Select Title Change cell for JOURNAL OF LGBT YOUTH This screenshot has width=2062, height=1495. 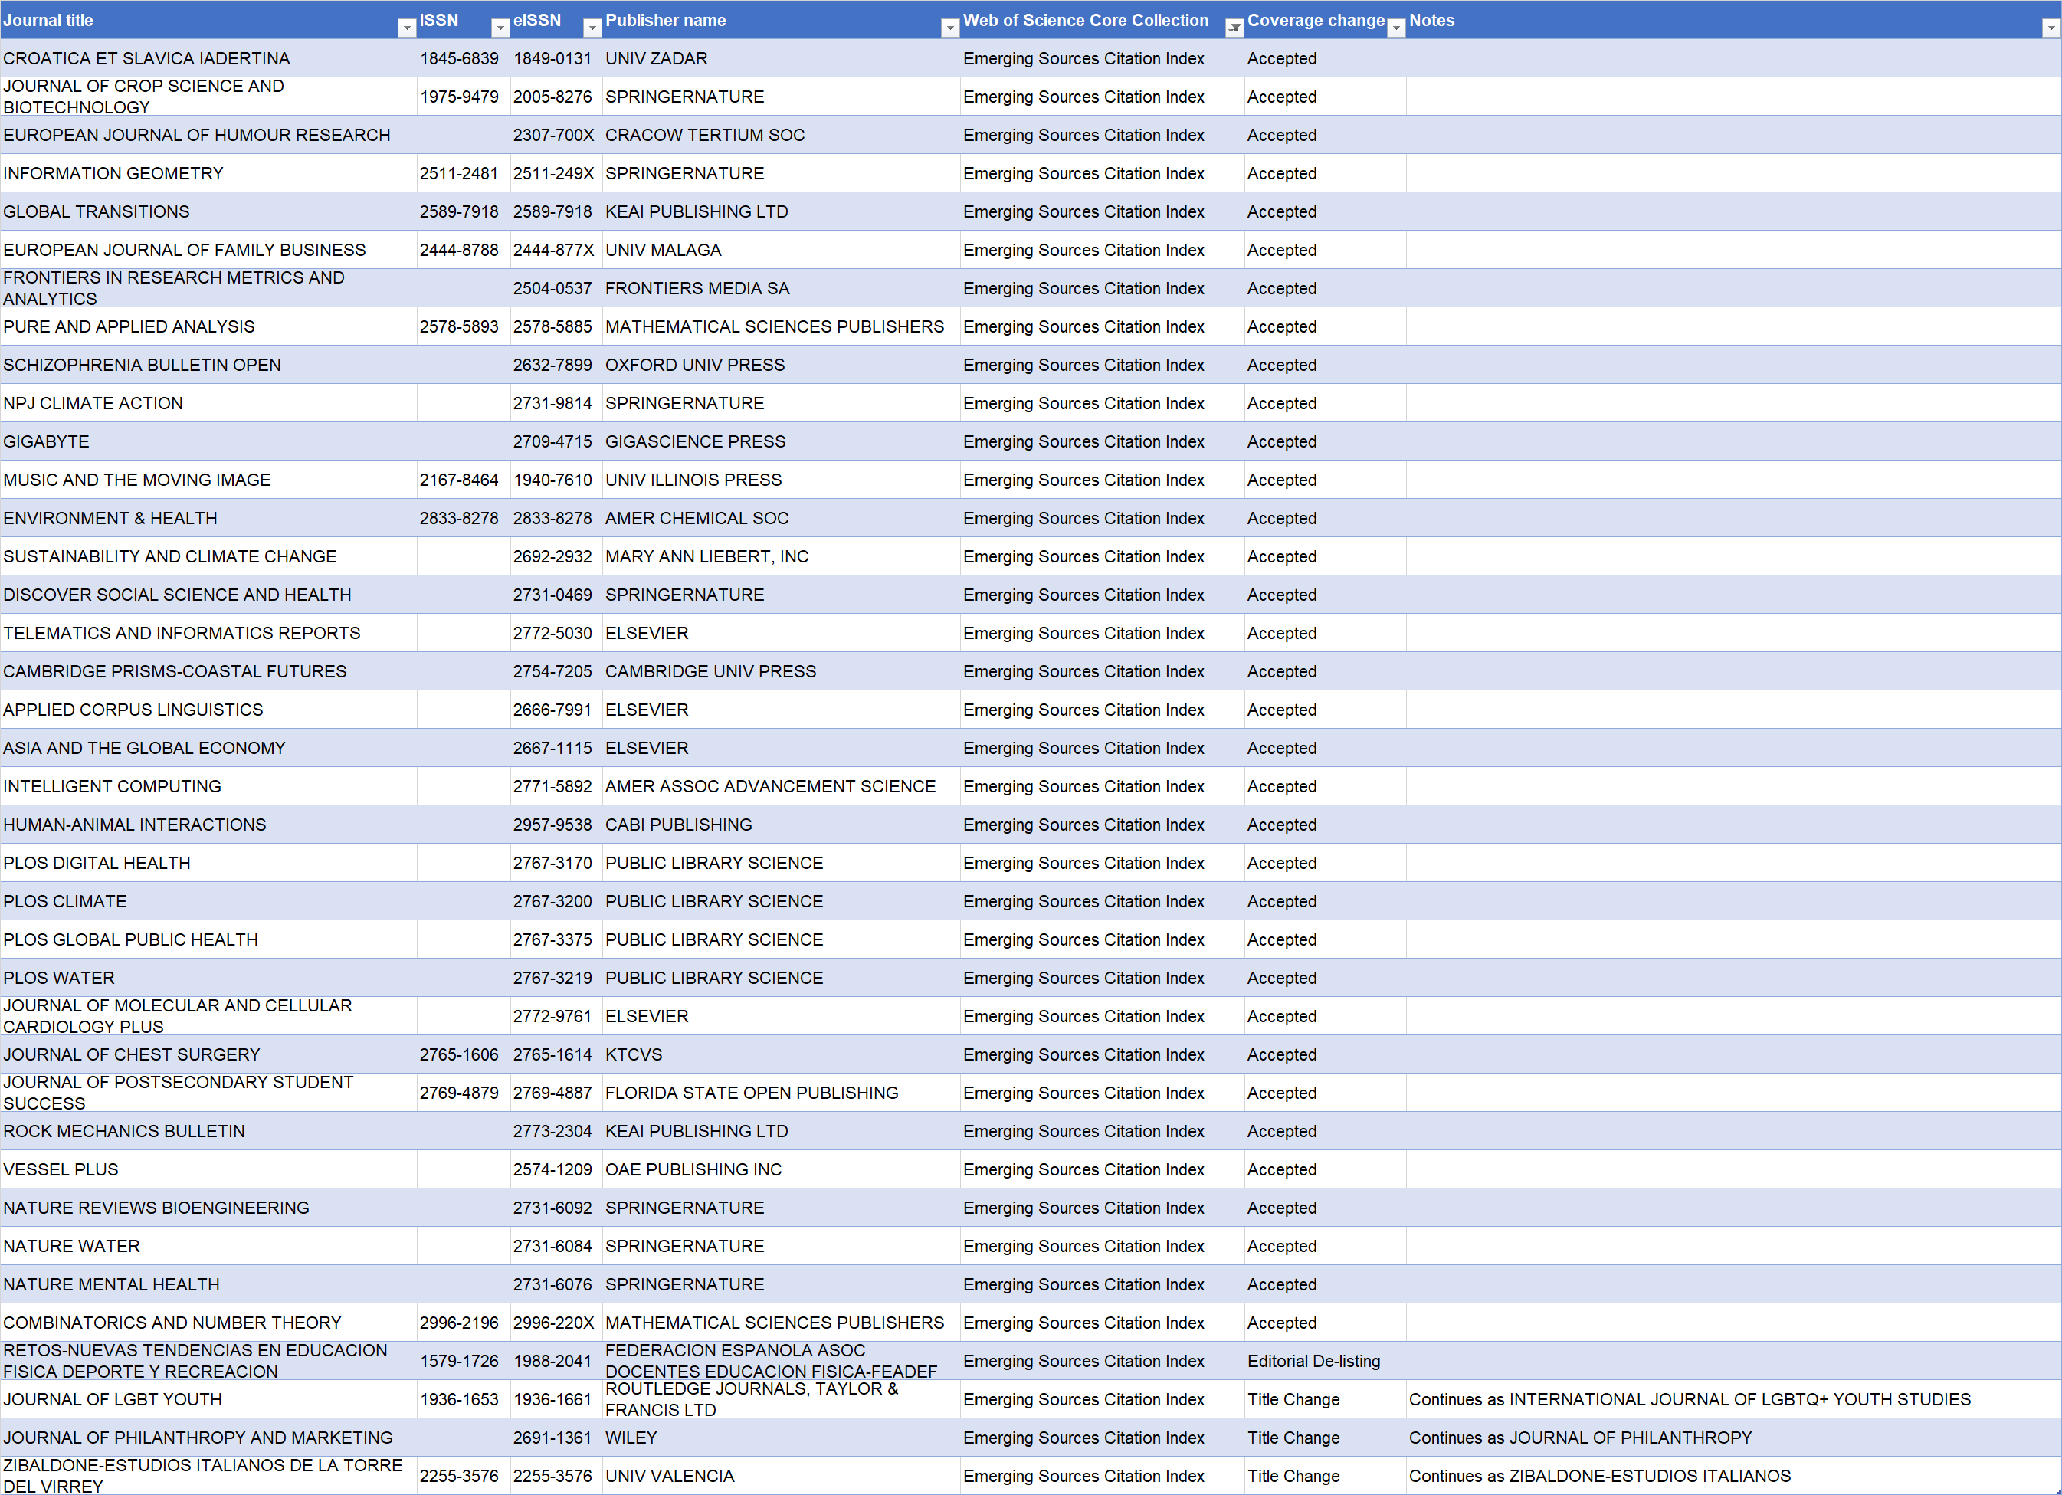click(1325, 1398)
